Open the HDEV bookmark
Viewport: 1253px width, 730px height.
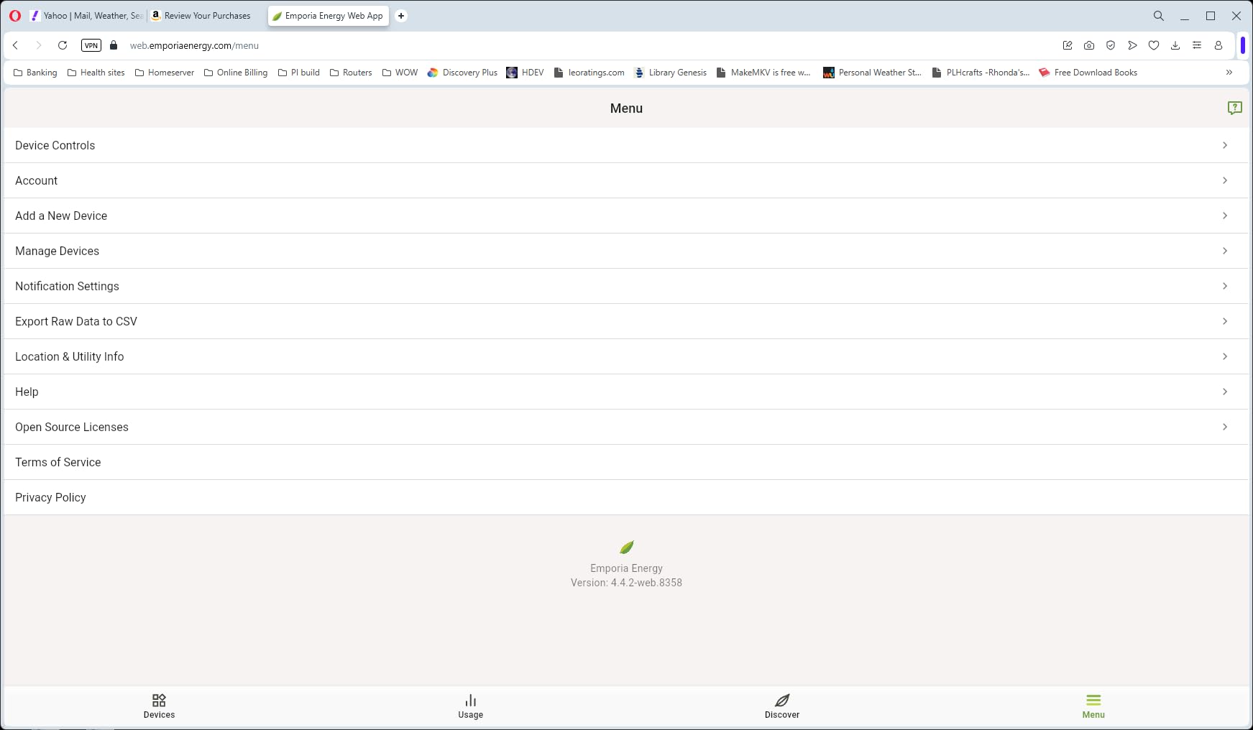(525, 73)
